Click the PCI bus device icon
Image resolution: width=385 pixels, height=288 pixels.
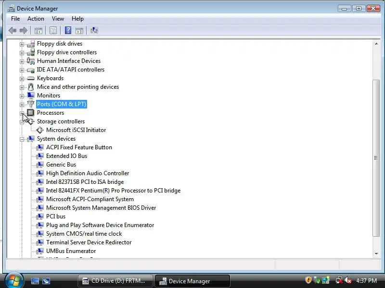click(x=40, y=216)
